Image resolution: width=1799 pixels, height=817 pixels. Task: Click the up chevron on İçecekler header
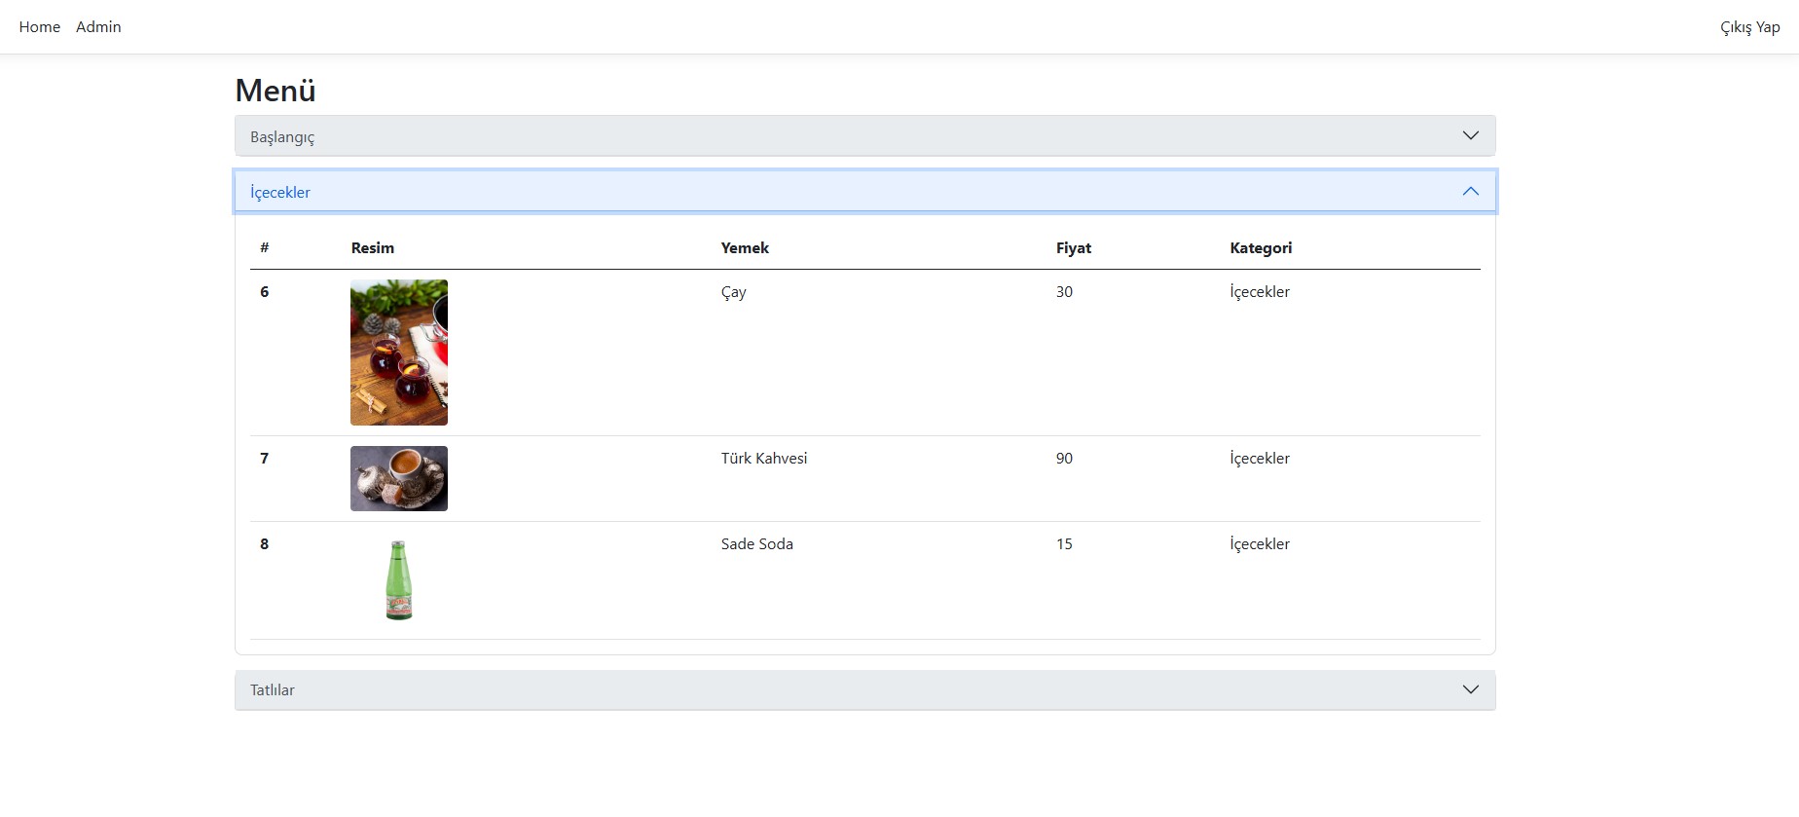click(1470, 191)
